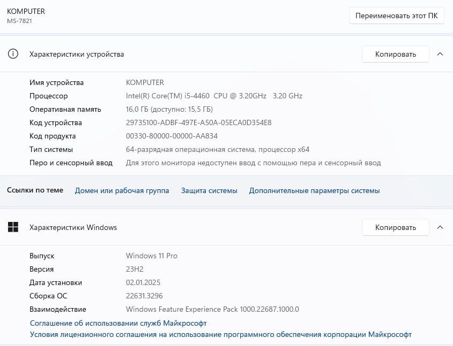Screen dimensions: 453x346
Task: Click the 22631.3296 build value
Action: pos(144,296)
